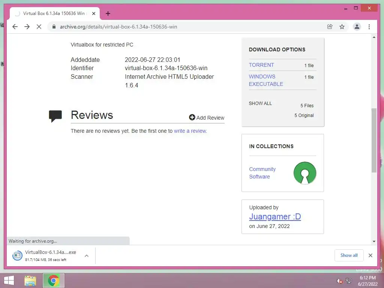Click the page scroll down arrow
This screenshot has height=288, width=384.
[x=374, y=241]
